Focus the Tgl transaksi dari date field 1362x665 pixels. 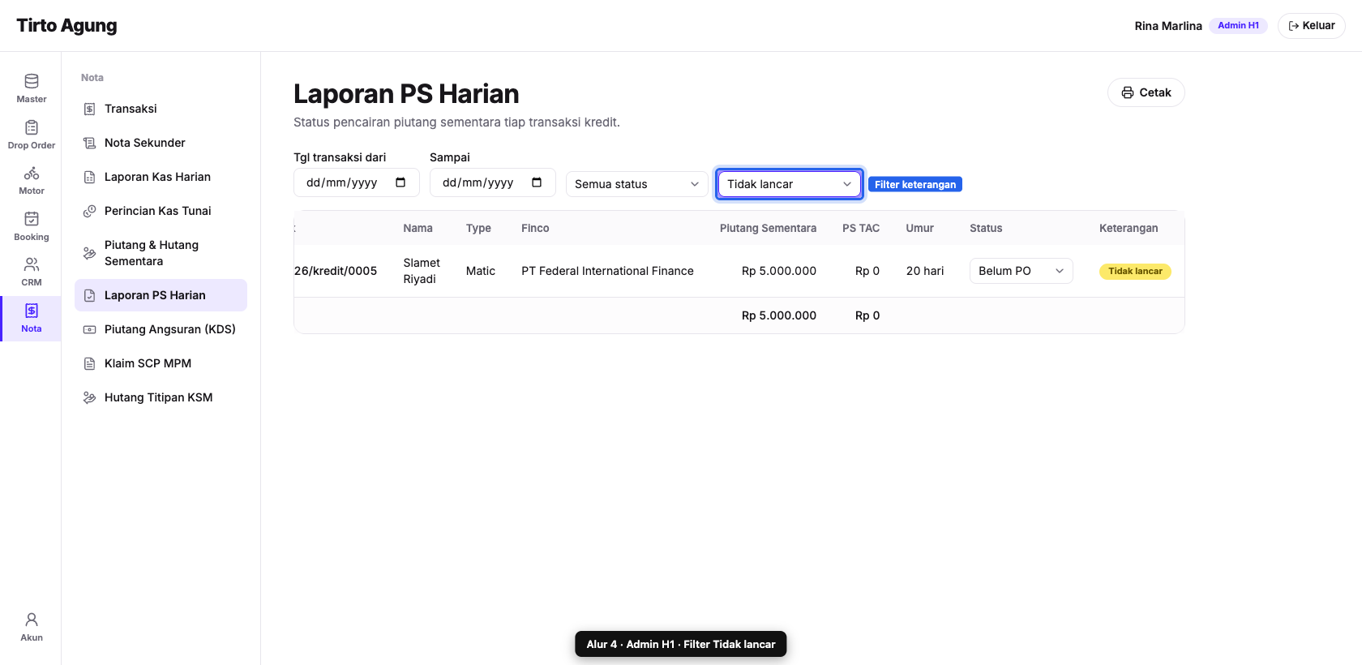(x=356, y=182)
